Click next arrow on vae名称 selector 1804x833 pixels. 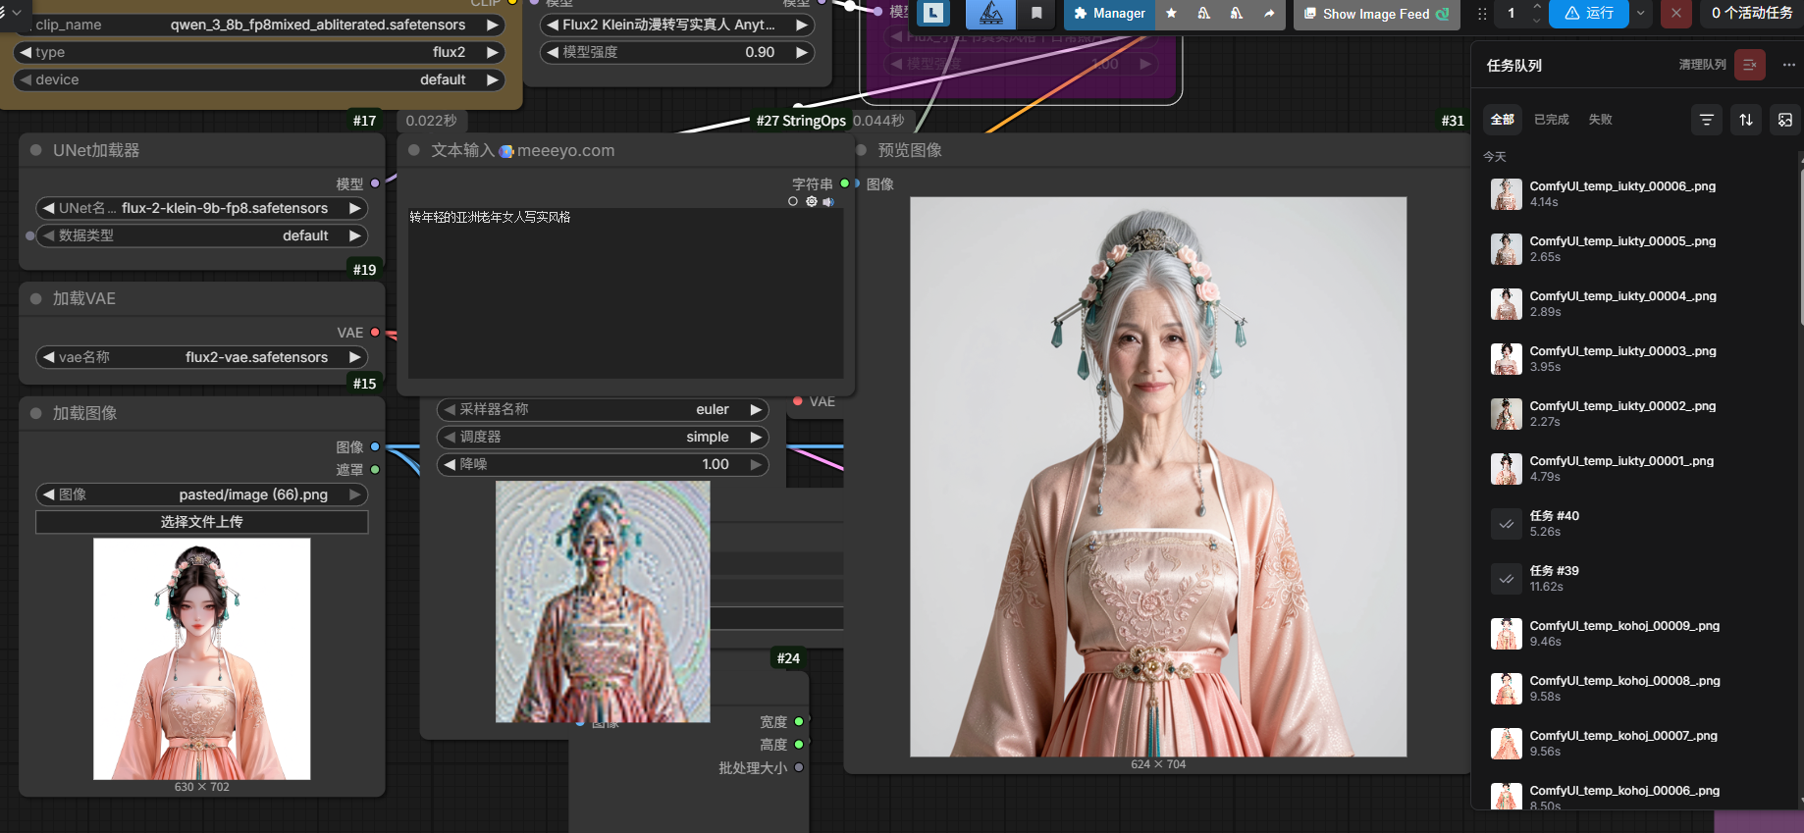pyautogui.click(x=354, y=357)
